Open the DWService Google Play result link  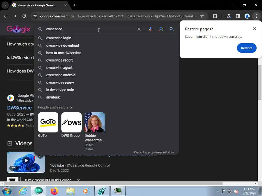(x=20, y=108)
